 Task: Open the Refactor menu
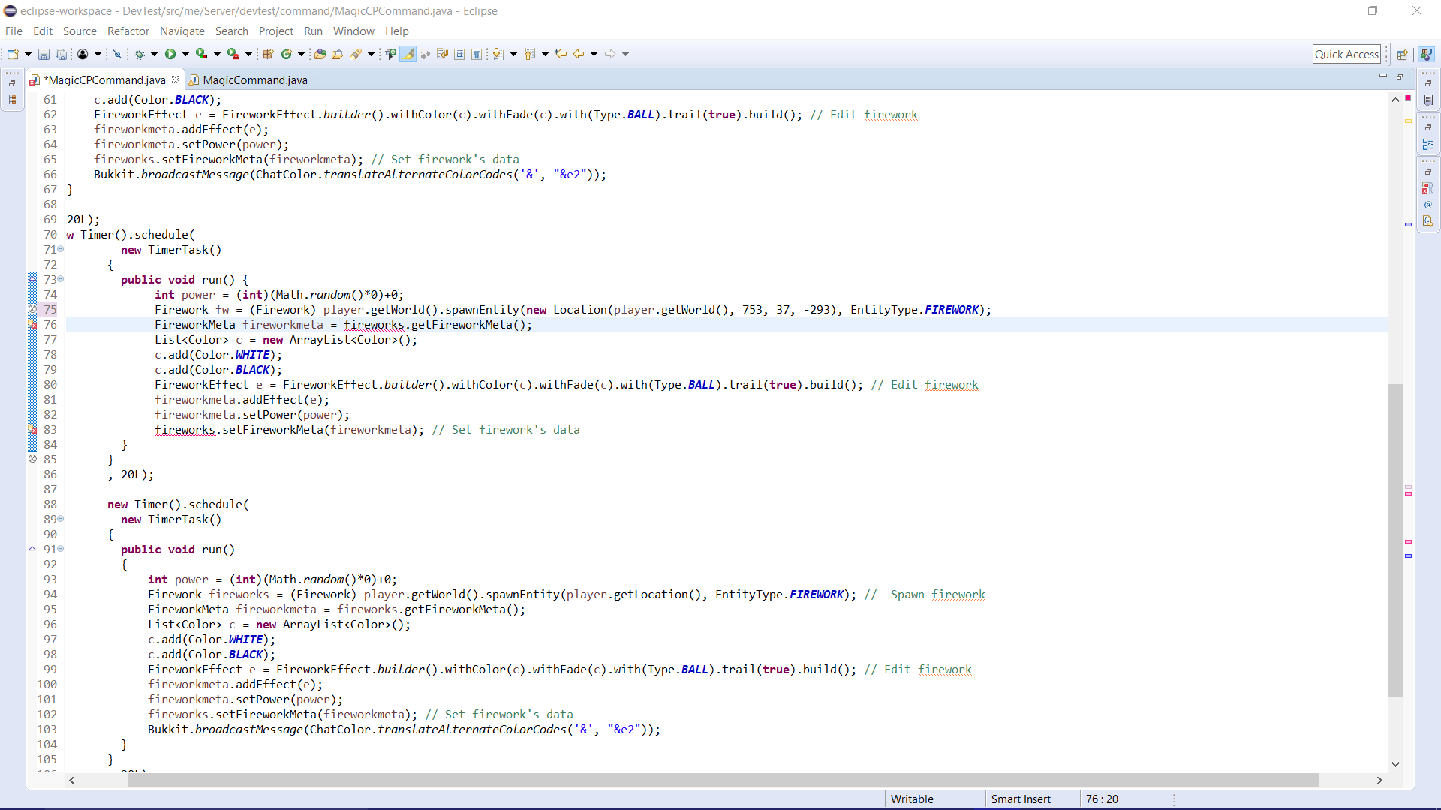point(128,31)
